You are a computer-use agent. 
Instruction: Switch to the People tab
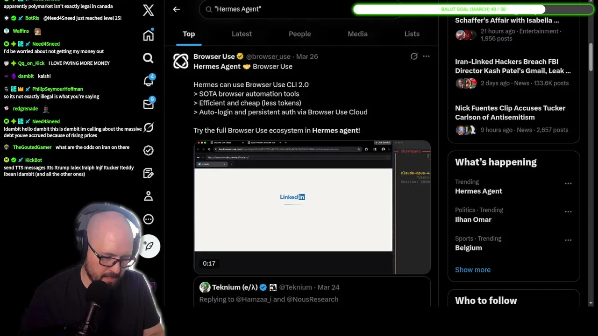coord(299,34)
